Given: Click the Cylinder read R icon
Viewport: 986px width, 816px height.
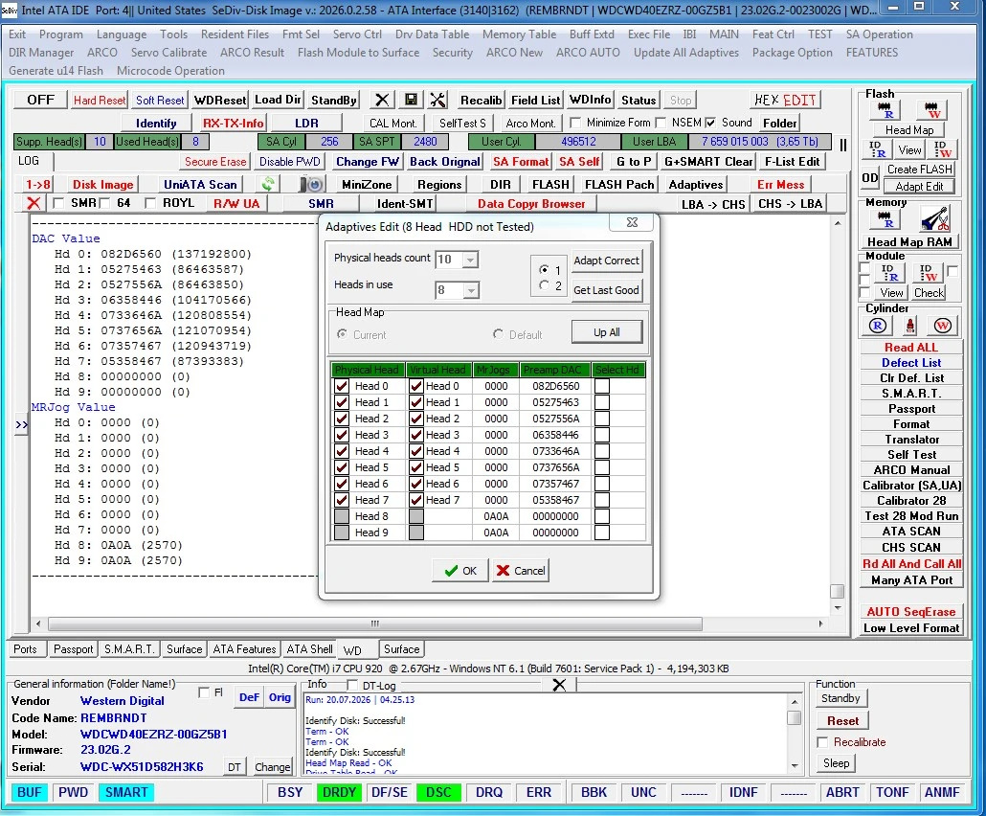Looking at the screenshot, I should (877, 326).
